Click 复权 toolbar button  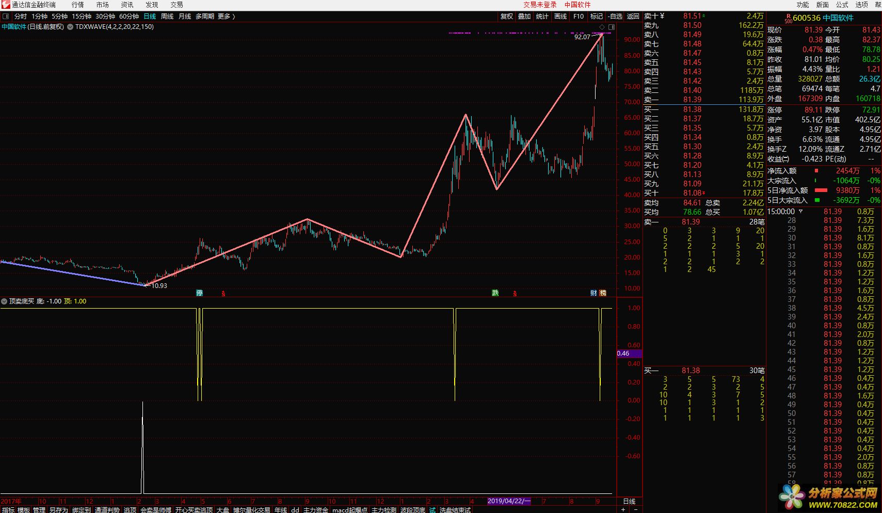coord(507,17)
